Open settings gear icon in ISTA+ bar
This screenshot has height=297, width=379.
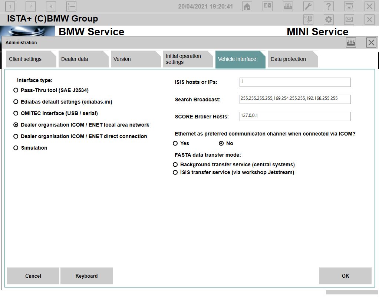pos(329,19)
